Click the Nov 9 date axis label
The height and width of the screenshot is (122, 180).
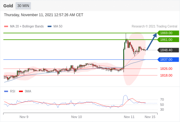(x=24, y=117)
